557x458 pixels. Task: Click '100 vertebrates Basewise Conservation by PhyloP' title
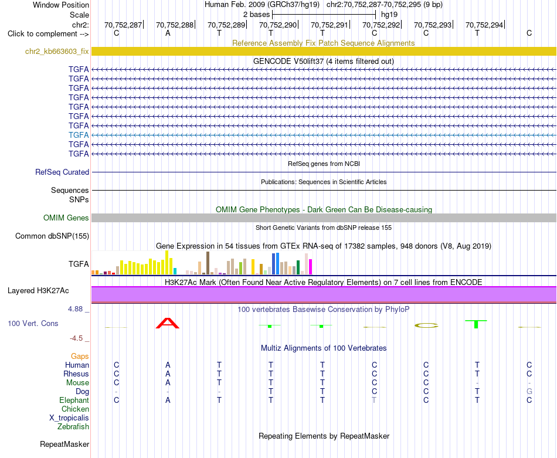click(x=324, y=310)
